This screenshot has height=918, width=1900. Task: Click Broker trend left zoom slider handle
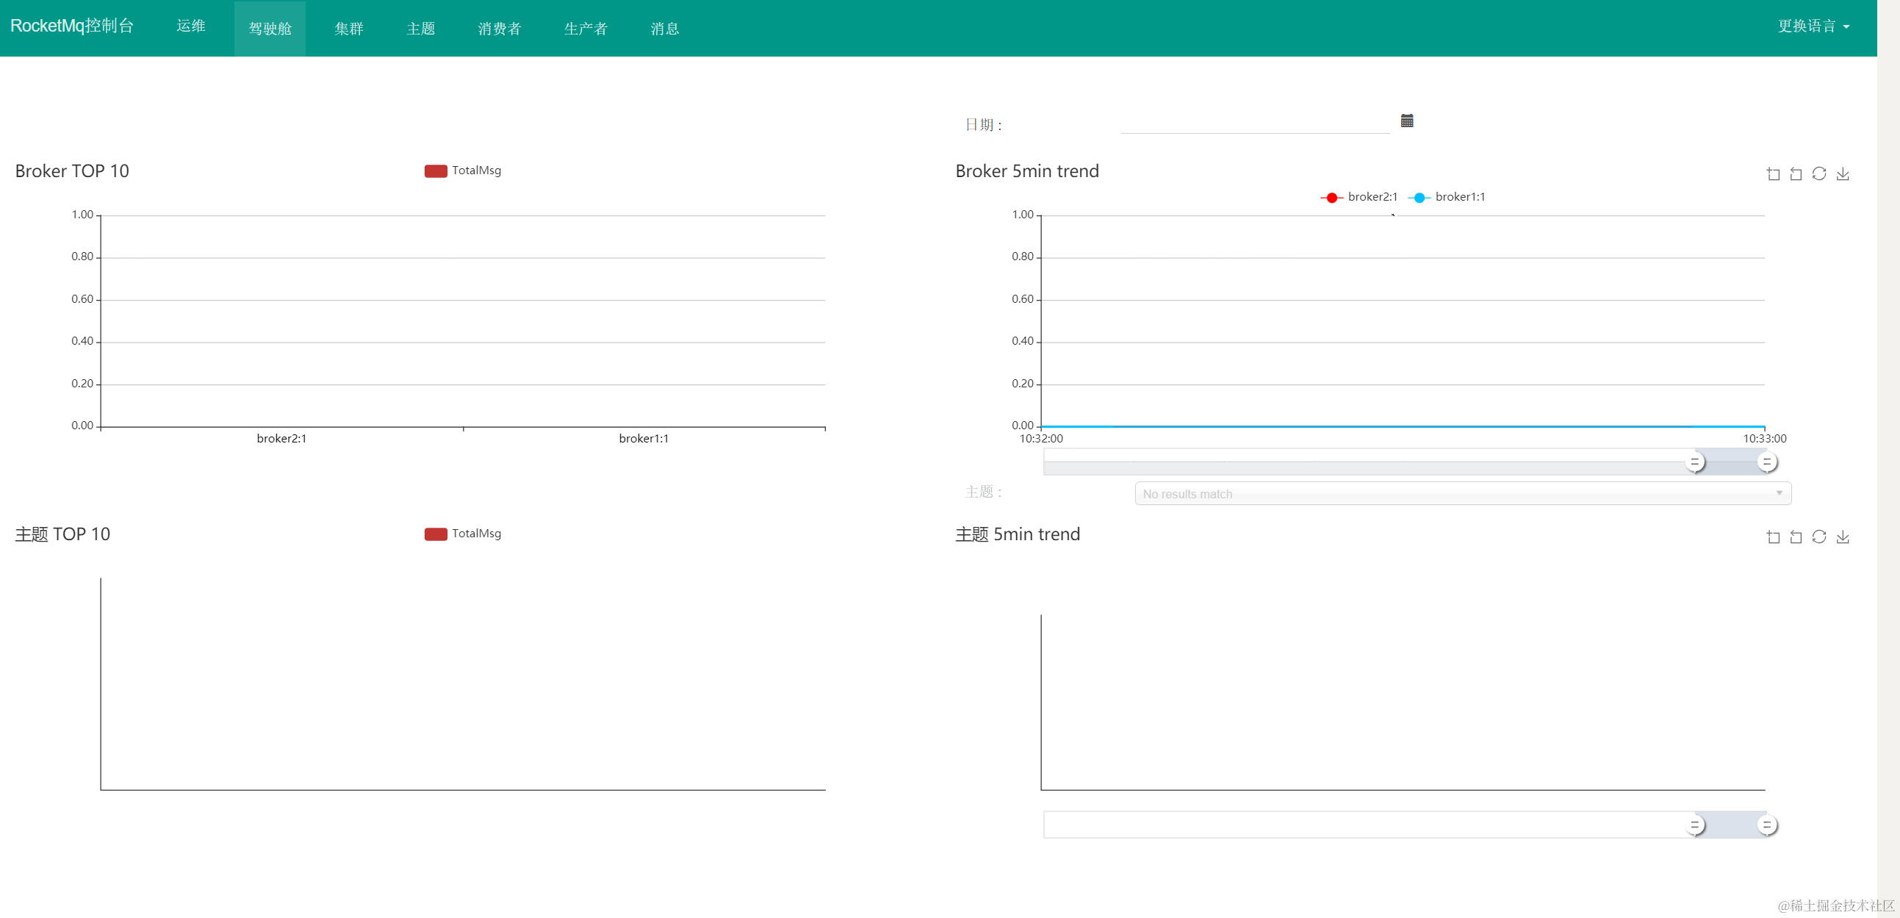coord(1694,462)
